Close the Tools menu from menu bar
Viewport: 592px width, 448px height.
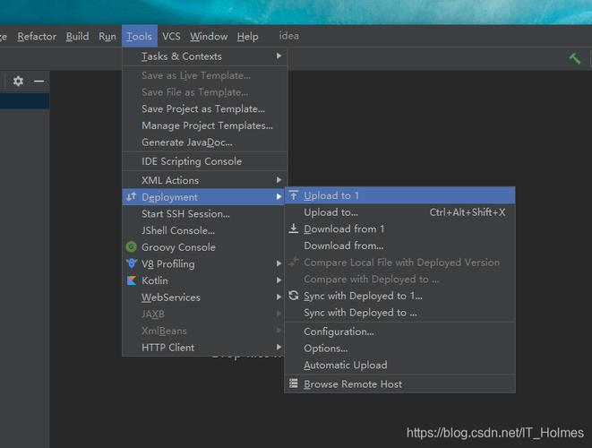point(140,36)
